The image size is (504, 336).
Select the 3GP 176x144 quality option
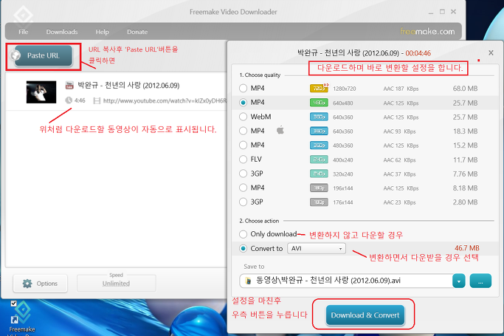coord(244,202)
